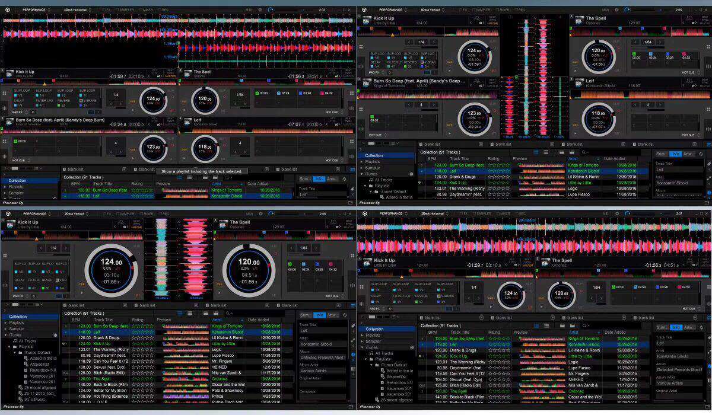Click reload icon beside Artw tab, 2Deck Horizontal
Viewport: 712px width, 415px height.
coord(701,327)
